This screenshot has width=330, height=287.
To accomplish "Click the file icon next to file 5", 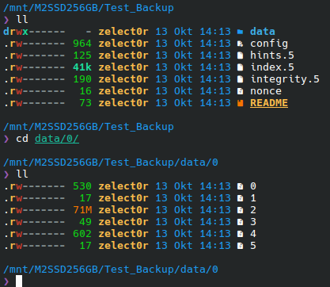I will click(x=240, y=246).
